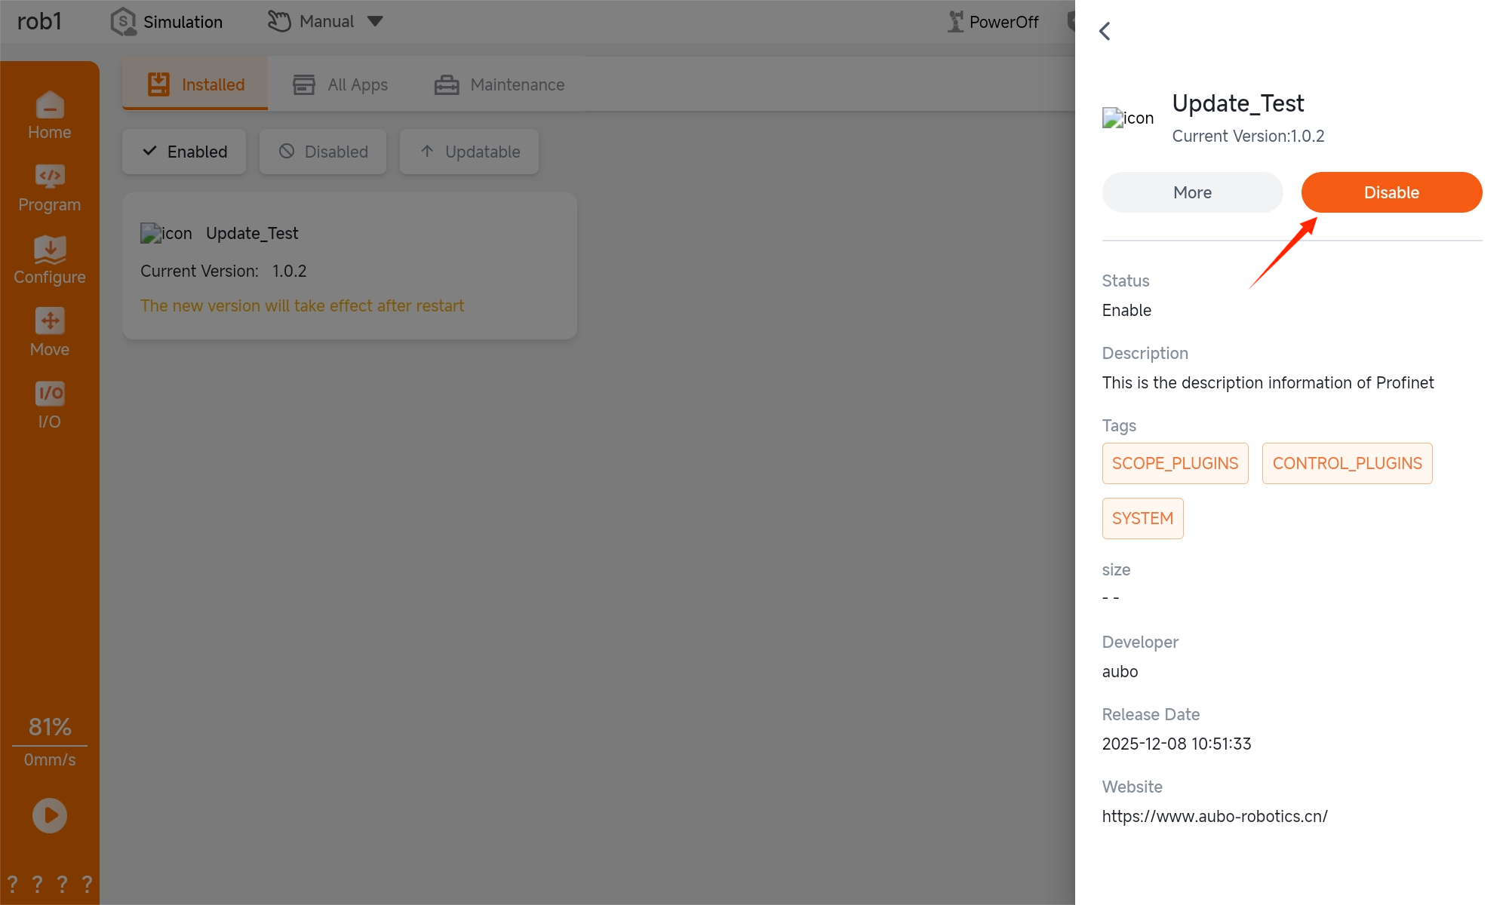This screenshot has width=1509, height=905.
Task: Click back chevron in details panel
Action: [x=1105, y=31]
